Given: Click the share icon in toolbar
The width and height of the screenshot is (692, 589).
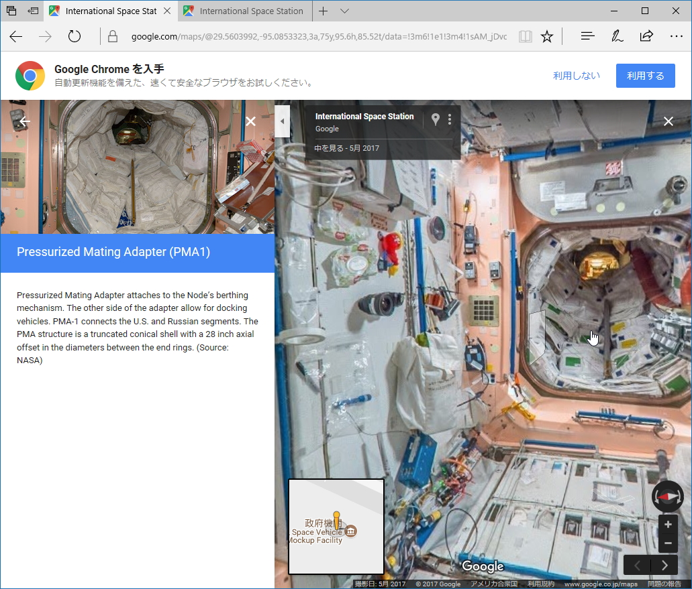Looking at the screenshot, I should (x=646, y=36).
